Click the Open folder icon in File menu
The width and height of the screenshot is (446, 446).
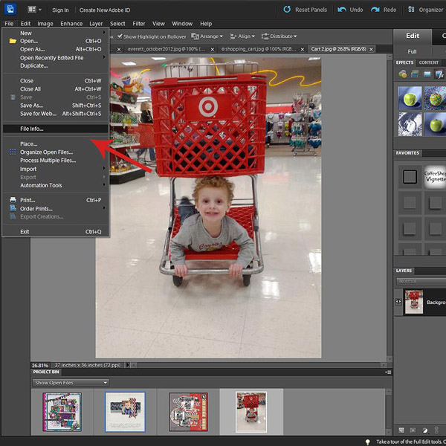click(x=13, y=41)
